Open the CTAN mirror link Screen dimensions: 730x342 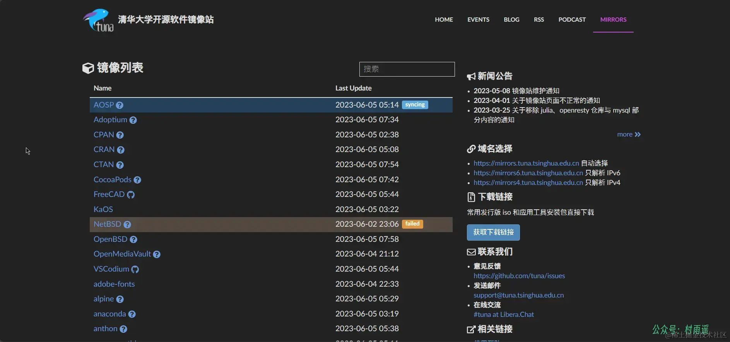point(104,165)
